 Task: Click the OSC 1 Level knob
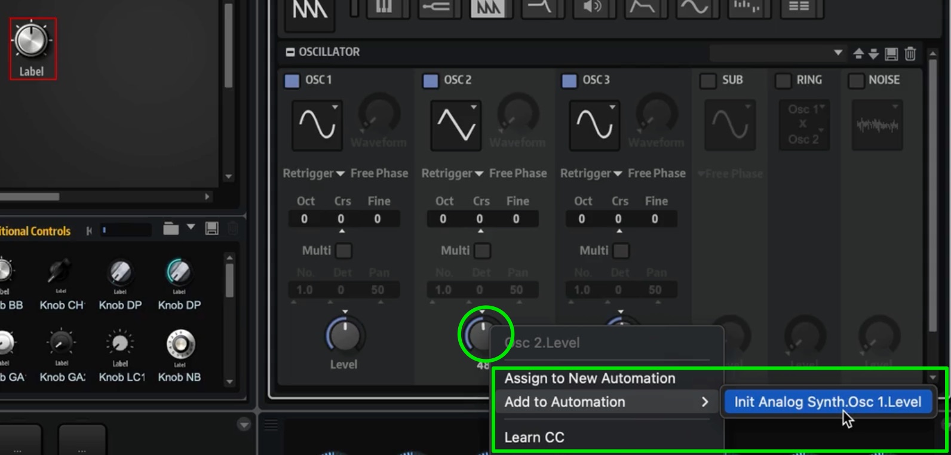(344, 334)
